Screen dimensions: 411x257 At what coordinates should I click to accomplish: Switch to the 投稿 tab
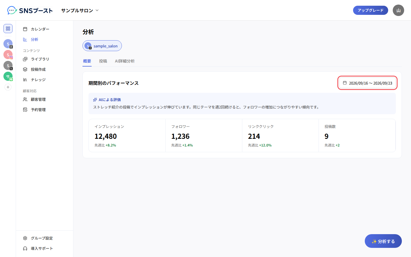coord(103,61)
